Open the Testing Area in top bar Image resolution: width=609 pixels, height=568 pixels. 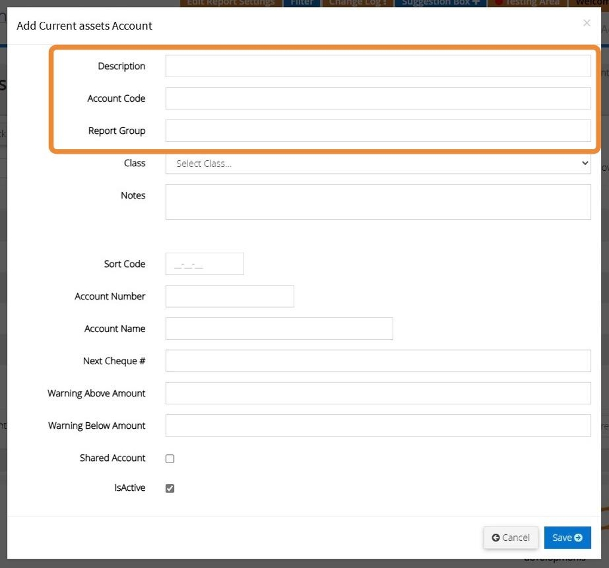[526, 3]
